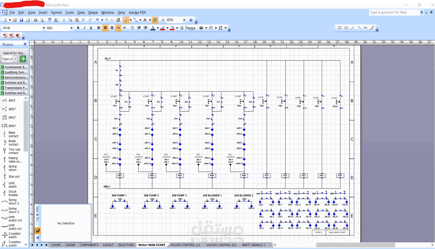The width and height of the screenshot is (435, 249).
Task: Select the Pointer tool
Action: (x=126, y=20)
